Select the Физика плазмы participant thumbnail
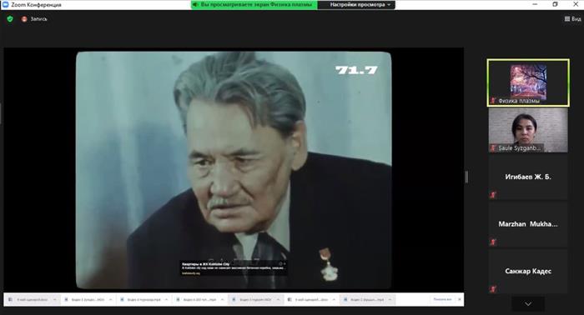Screen dimensions: 584x315 528,83
